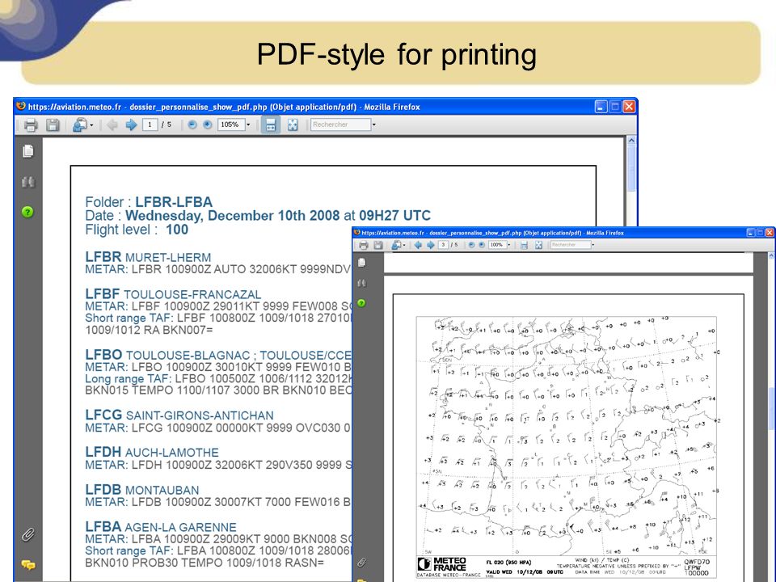Zoom in using plus in back window
Image resolution: width=776 pixels, height=582 pixels.
click(208, 124)
